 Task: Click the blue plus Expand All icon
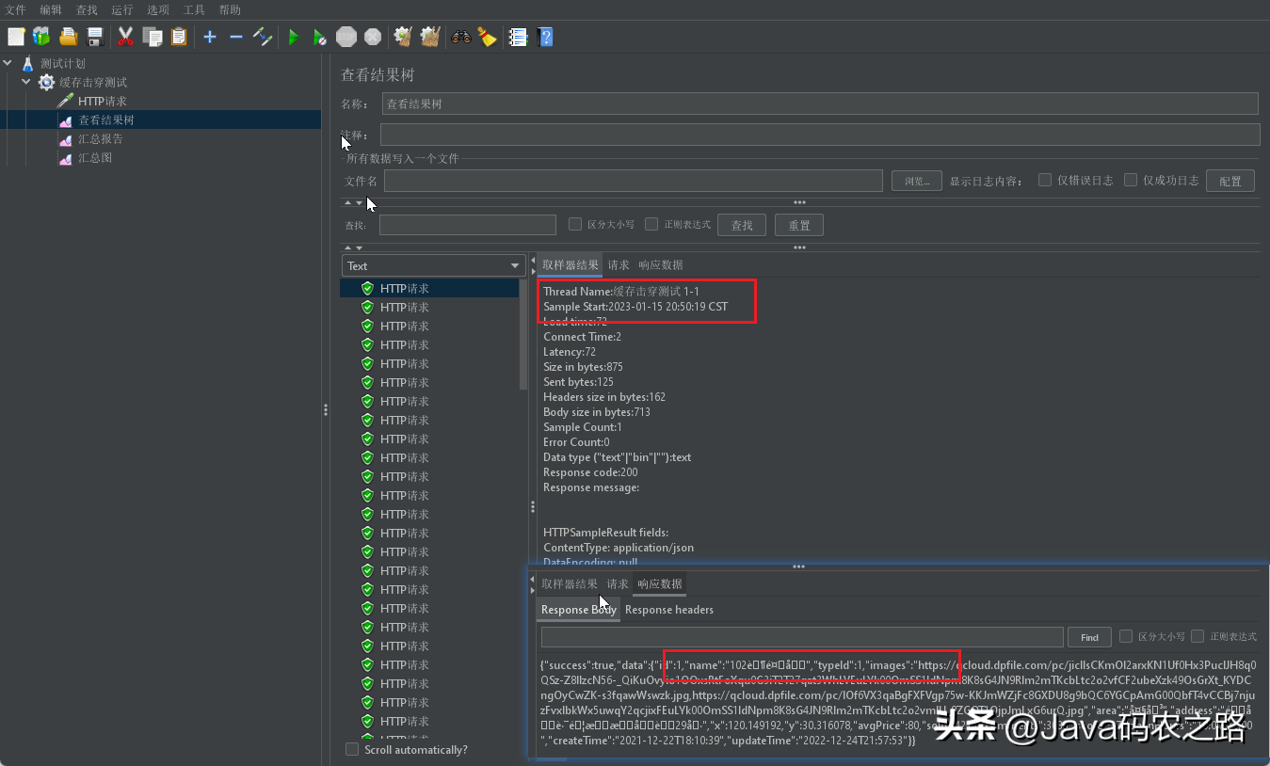coord(210,37)
